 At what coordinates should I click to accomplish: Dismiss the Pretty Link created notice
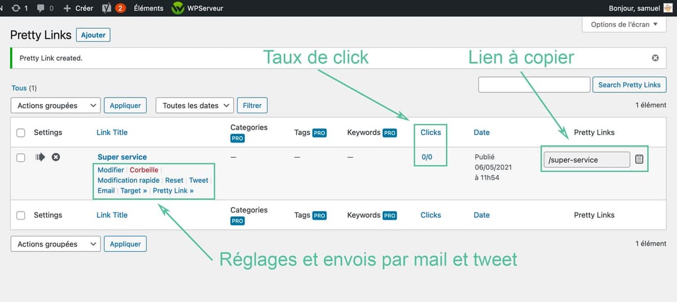pyautogui.click(x=655, y=58)
